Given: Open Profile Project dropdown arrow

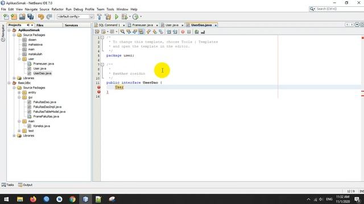Looking at the screenshot, I should [x=140, y=16].
